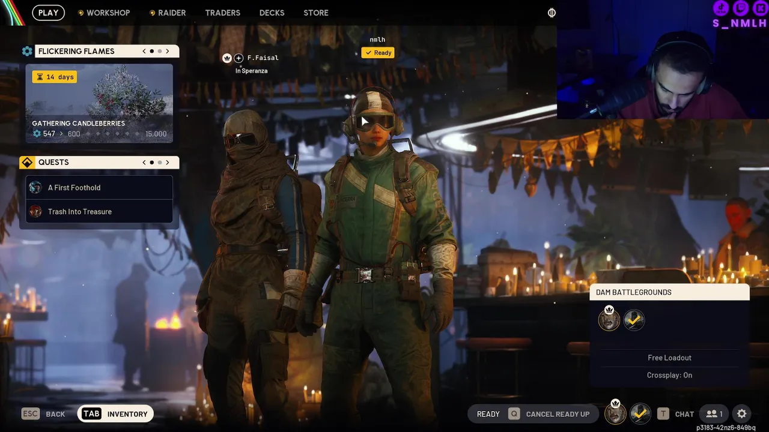Open the party members list
This screenshot has height=432, width=769.
point(714,413)
